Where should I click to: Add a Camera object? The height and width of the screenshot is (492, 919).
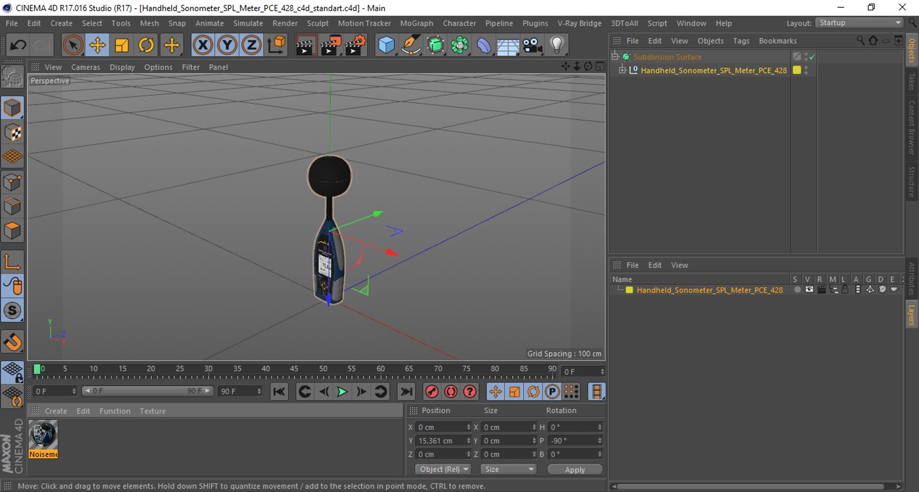click(532, 45)
